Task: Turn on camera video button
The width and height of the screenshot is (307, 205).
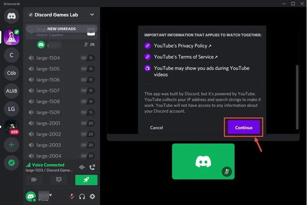Action: tap(34, 179)
